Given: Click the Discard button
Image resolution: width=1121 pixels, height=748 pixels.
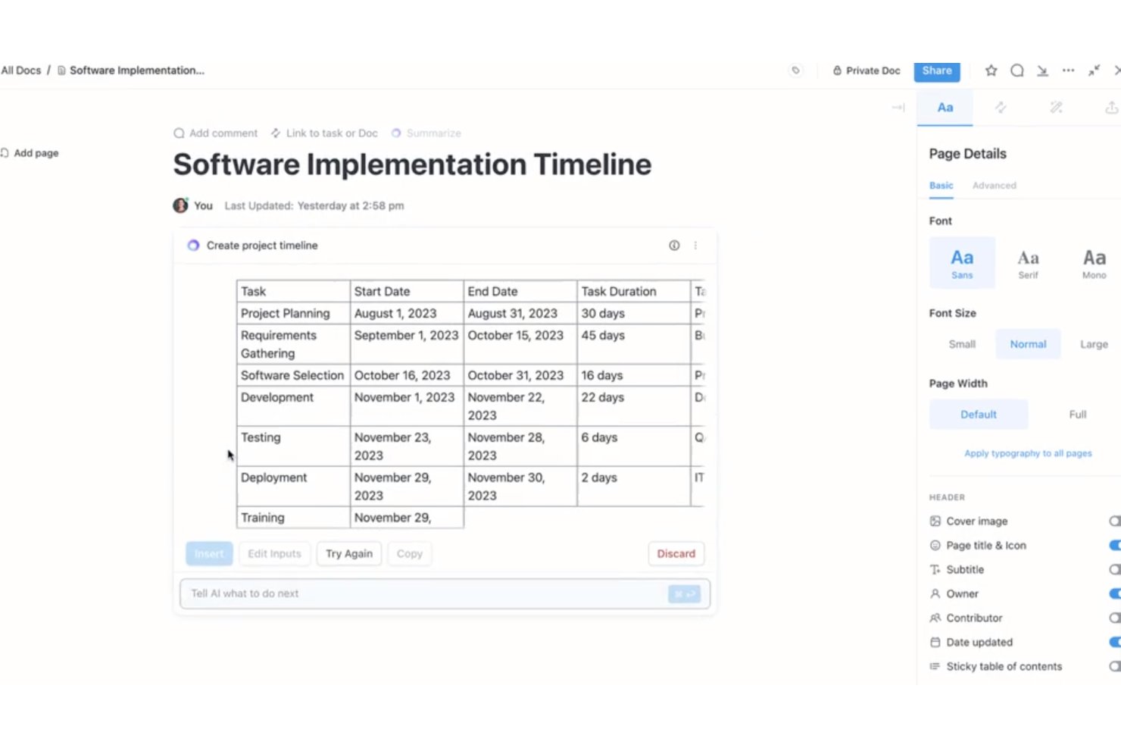Looking at the screenshot, I should pos(676,554).
